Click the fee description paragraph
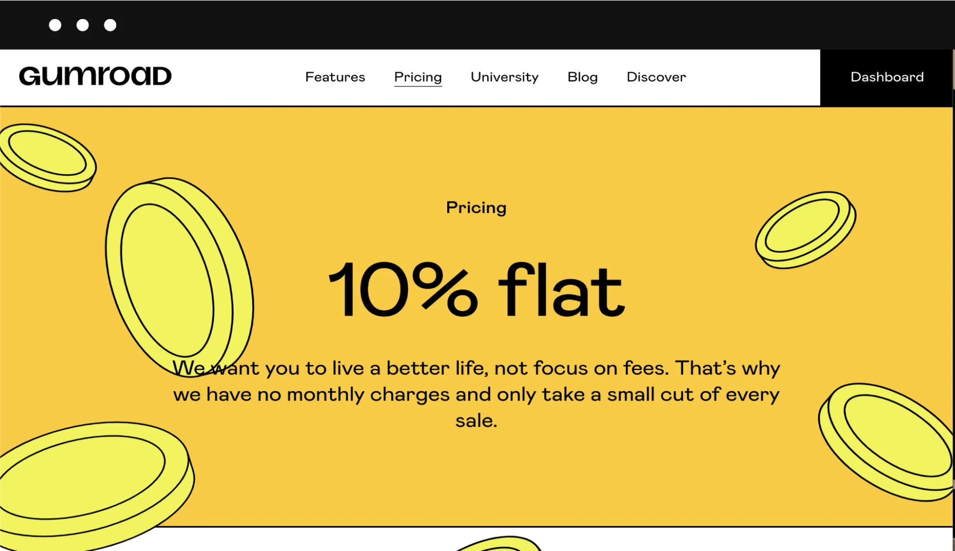Screen dimensions: 955x551 coord(476,394)
